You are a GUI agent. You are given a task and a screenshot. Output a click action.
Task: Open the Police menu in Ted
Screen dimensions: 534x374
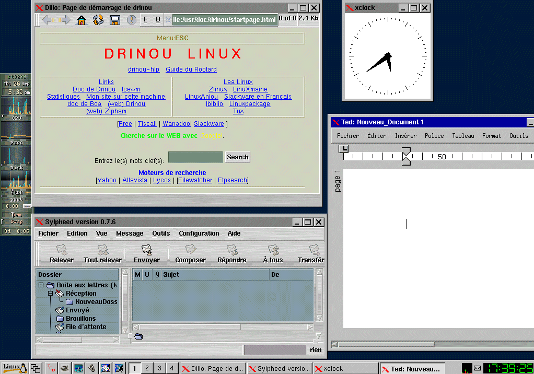(434, 136)
